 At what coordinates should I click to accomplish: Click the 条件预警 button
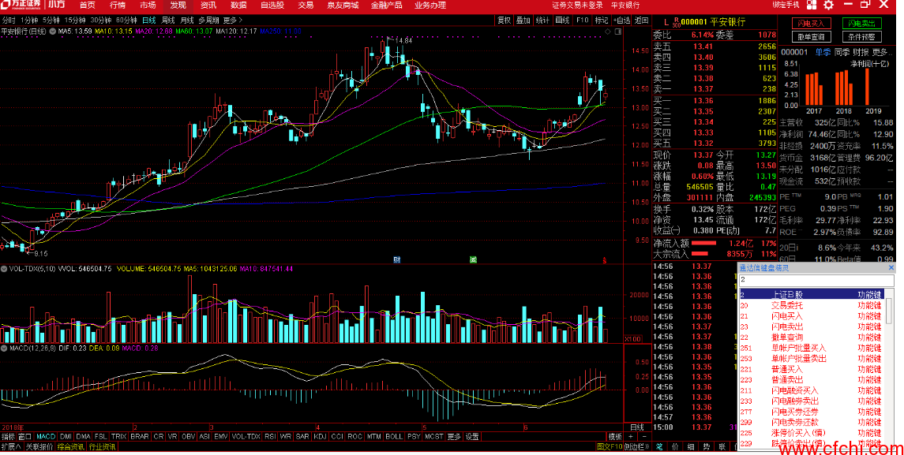[861, 37]
